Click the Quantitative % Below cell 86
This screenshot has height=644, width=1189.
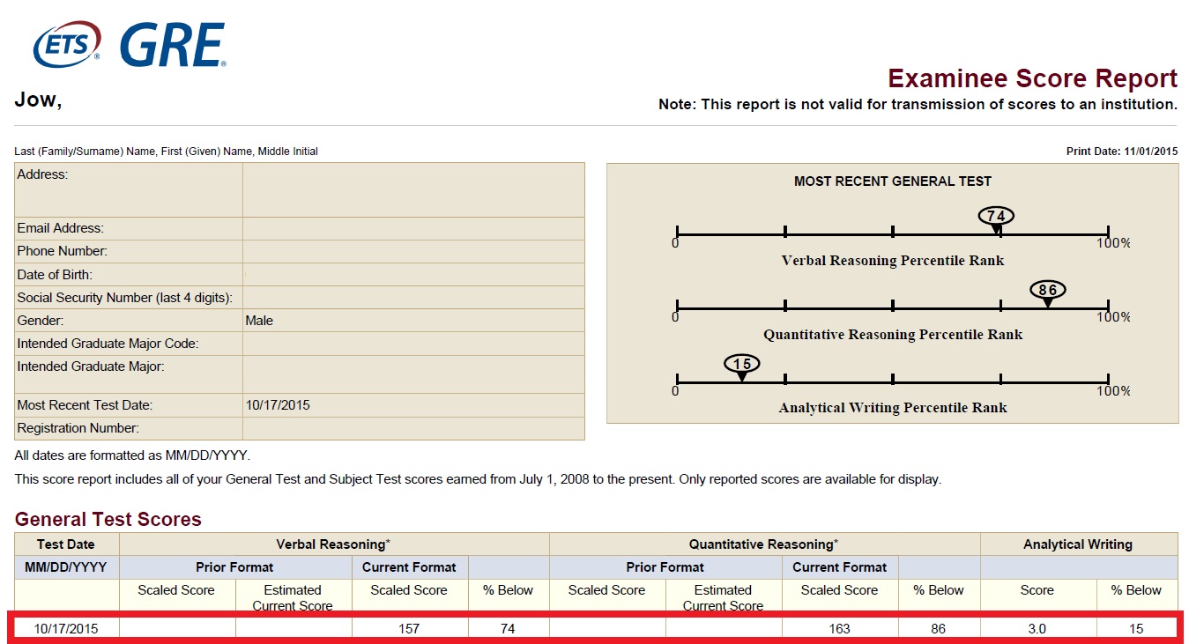938,629
